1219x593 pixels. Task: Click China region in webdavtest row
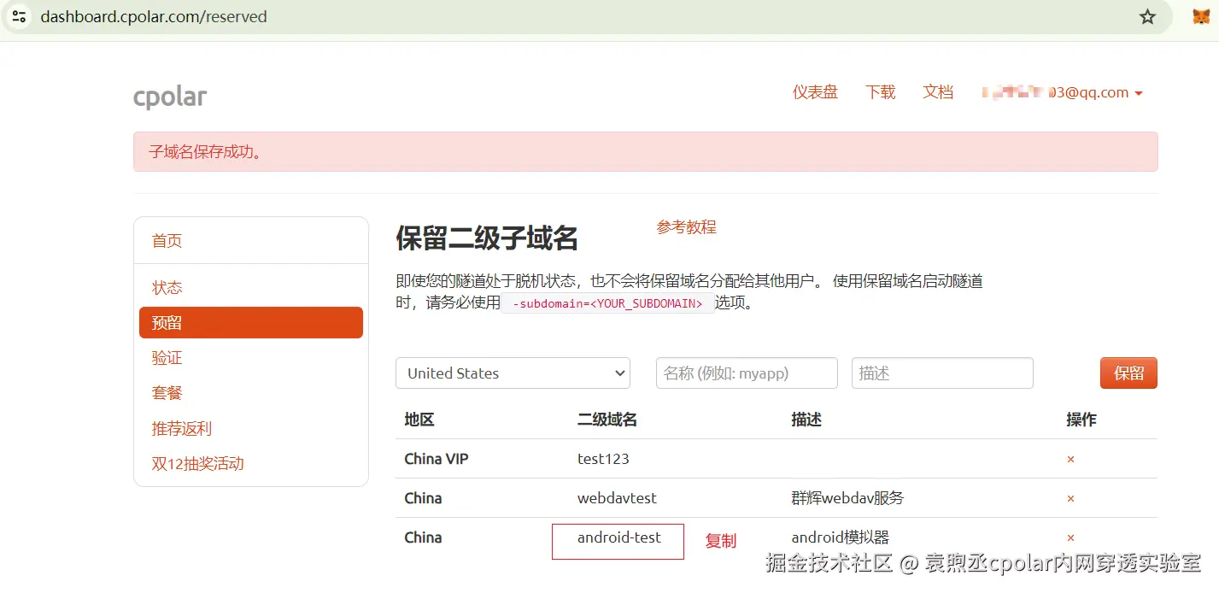(423, 498)
